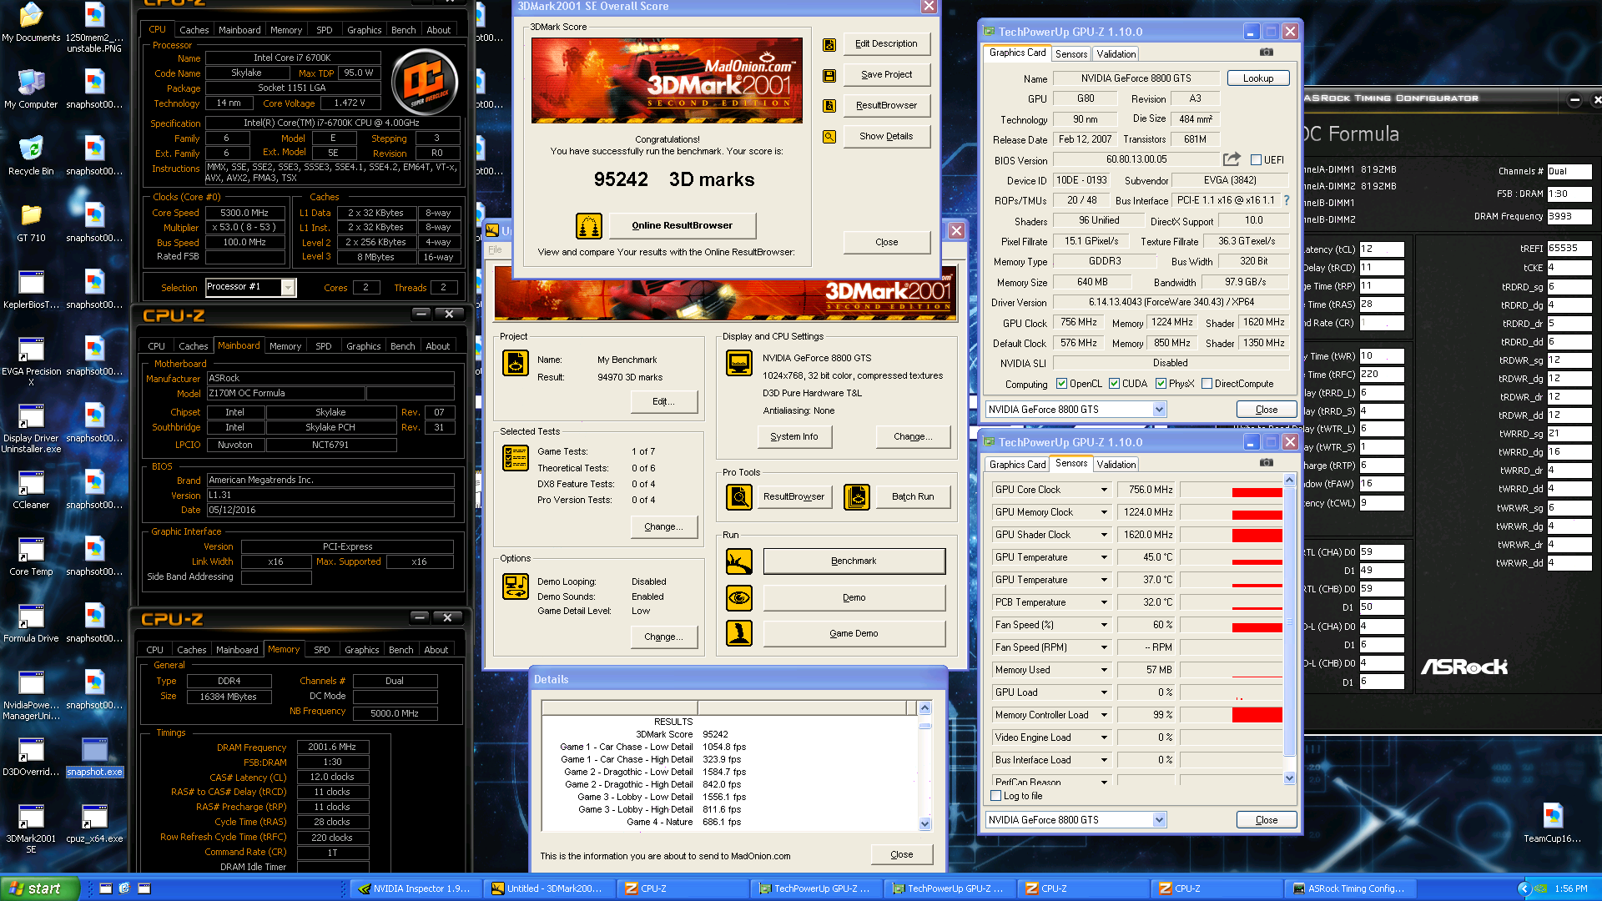Image resolution: width=1602 pixels, height=901 pixels.
Task: Open the Formula Drive desktop shortcut
Action: 31,623
